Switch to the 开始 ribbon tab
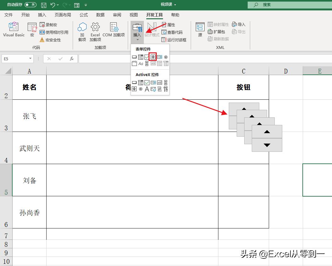This screenshot has height=266, width=332. [x=25, y=15]
